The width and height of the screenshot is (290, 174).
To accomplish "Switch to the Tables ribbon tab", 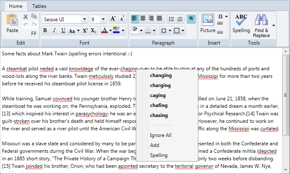I will [x=39, y=6].
